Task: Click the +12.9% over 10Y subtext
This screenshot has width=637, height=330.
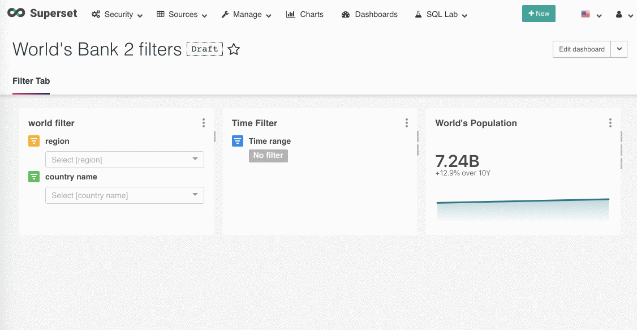Action: [x=463, y=173]
